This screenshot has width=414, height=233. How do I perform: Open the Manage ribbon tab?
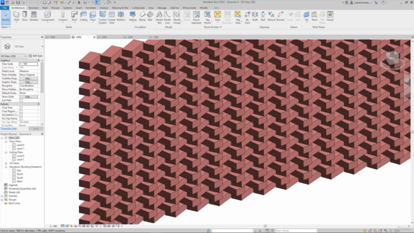pos(162,8)
